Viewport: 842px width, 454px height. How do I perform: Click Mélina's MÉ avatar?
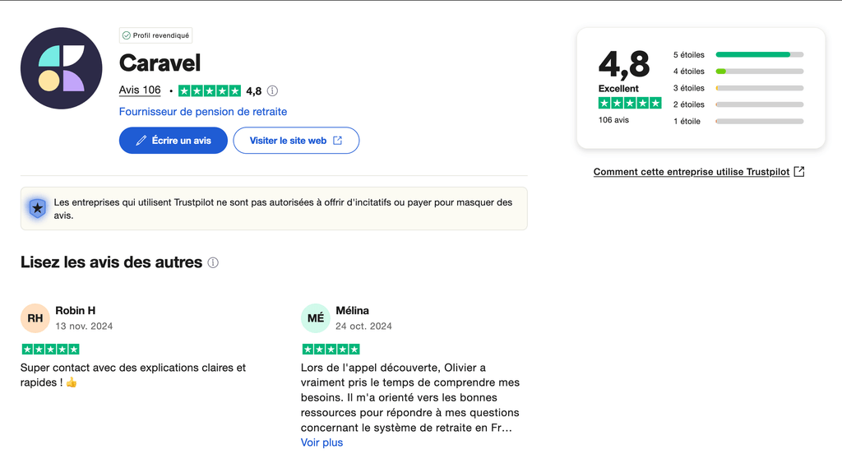pyautogui.click(x=315, y=318)
